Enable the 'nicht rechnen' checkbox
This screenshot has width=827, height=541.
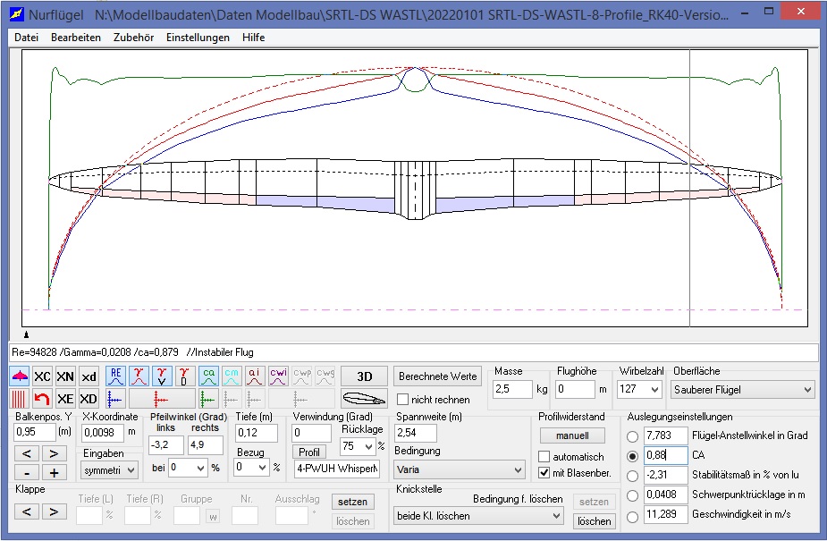403,400
